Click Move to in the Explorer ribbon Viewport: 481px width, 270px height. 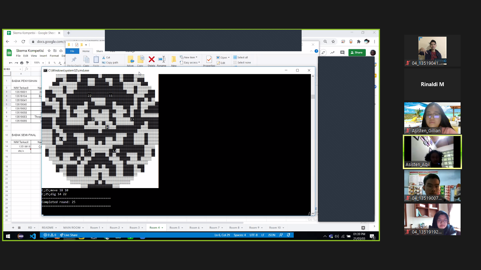130,61
